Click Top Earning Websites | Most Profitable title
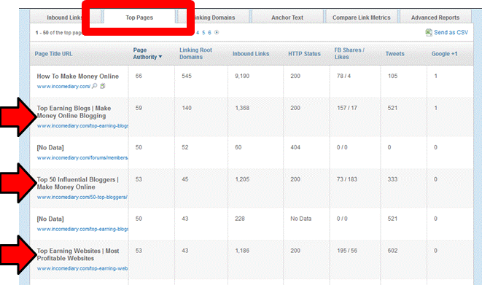The image size is (482, 285). [x=78, y=254]
